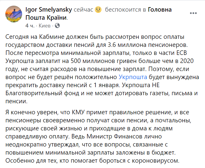Click the 'сейчас' feeling status text

[x=84, y=10]
